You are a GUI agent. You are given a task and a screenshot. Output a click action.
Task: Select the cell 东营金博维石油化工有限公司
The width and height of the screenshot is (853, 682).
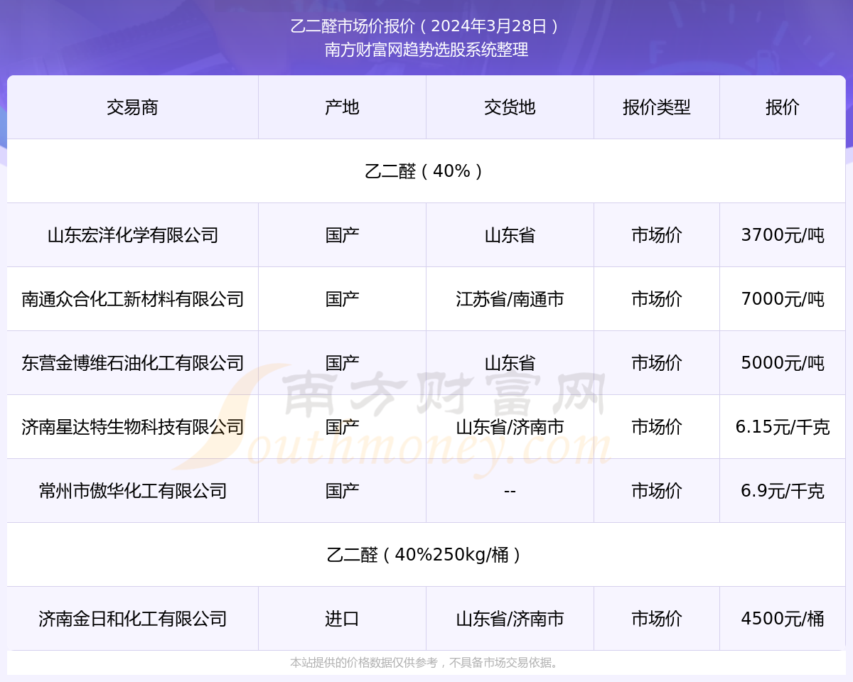click(x=133, y=363)
